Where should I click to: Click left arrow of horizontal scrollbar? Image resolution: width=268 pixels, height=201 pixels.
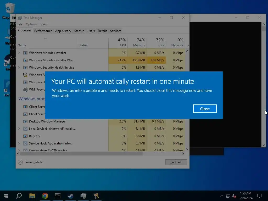[18, 153]
